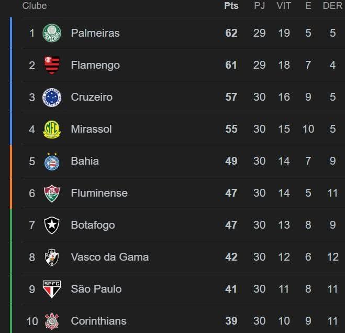Click the PJ column header
The width and height of the screenshot is (345, 333).
pyautogui.click(x=259, y=6)
